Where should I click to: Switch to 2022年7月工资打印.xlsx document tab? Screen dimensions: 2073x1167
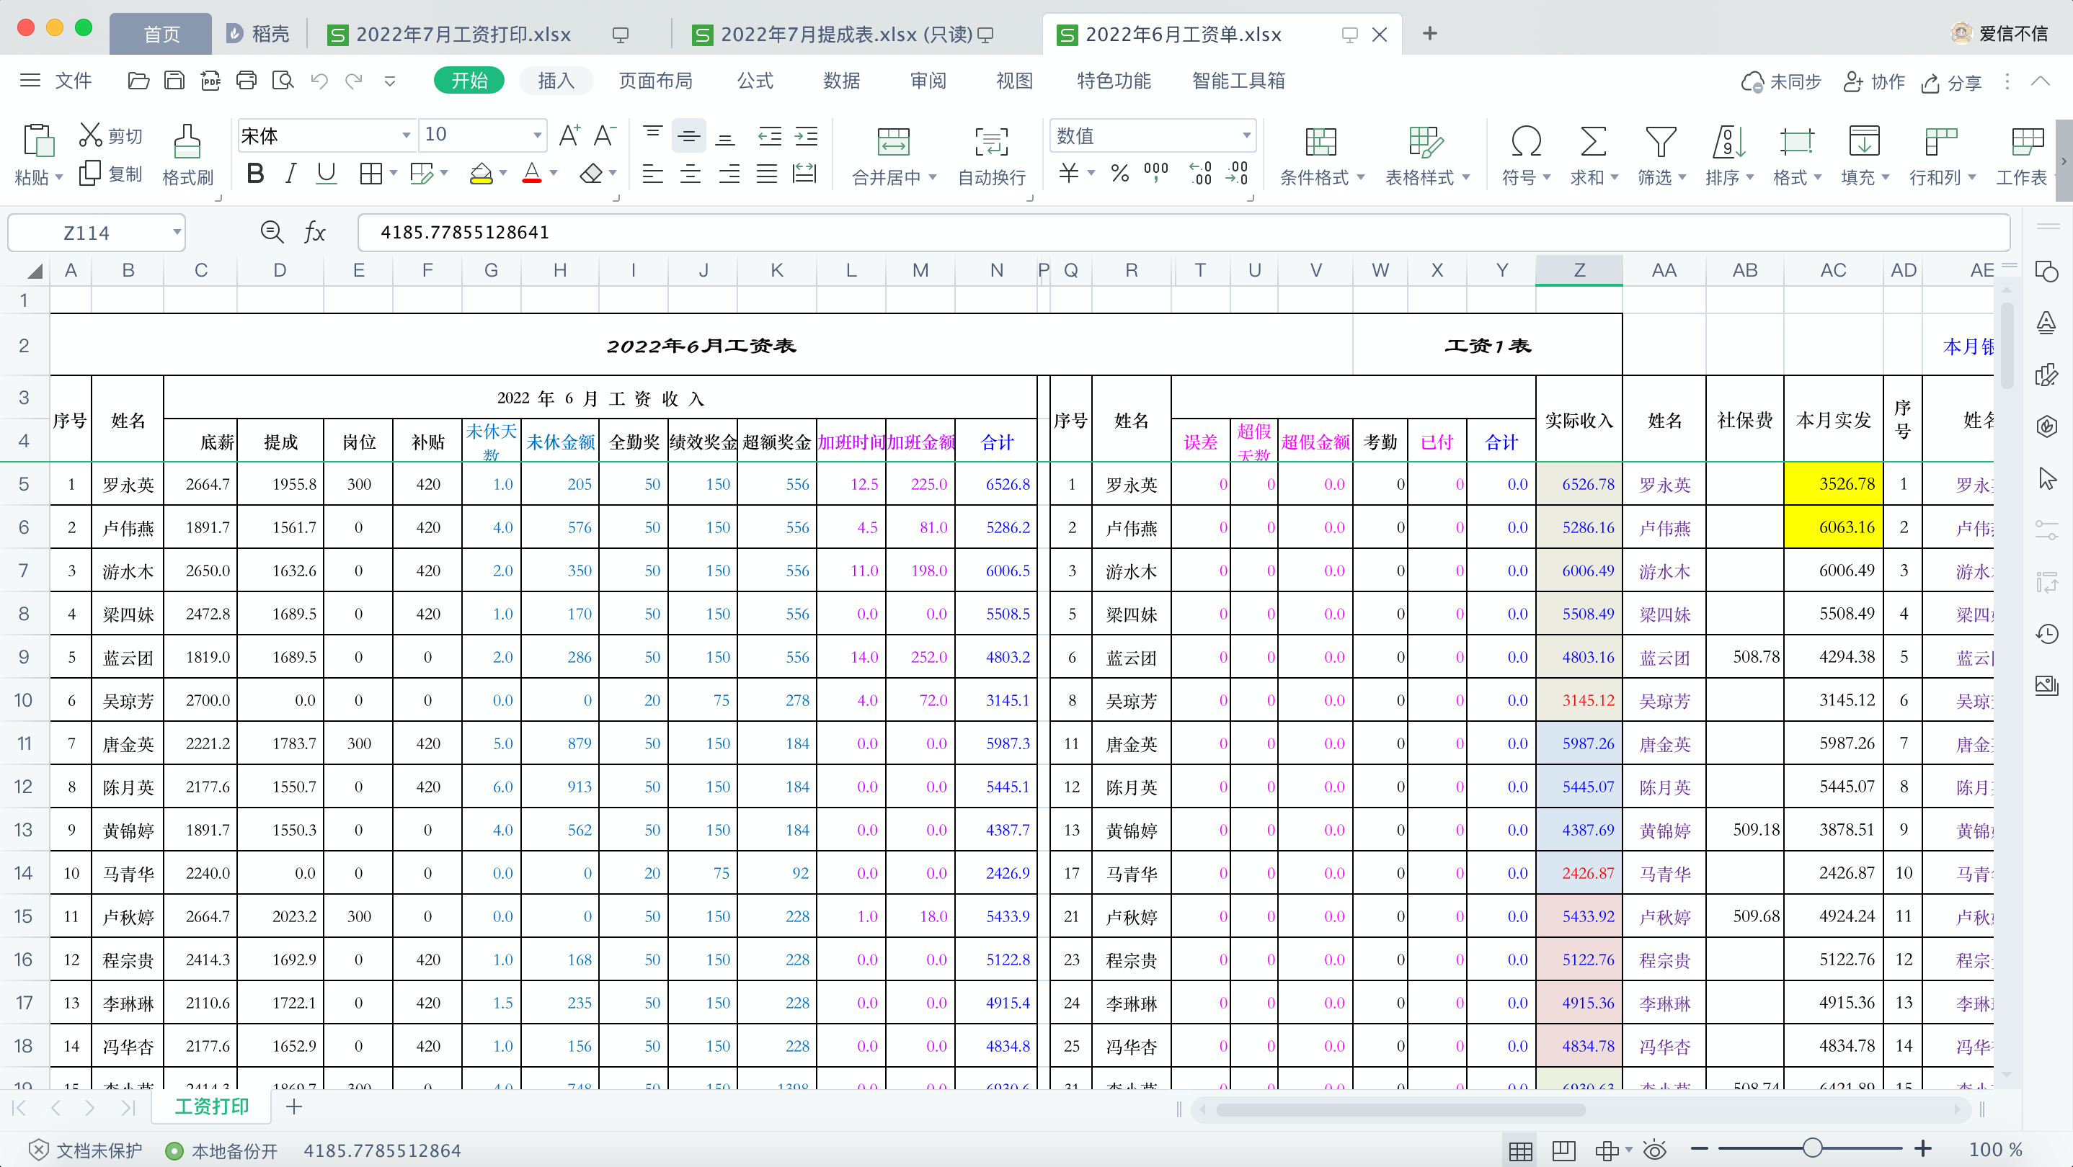pyautogui.click(x=463, y=35)
